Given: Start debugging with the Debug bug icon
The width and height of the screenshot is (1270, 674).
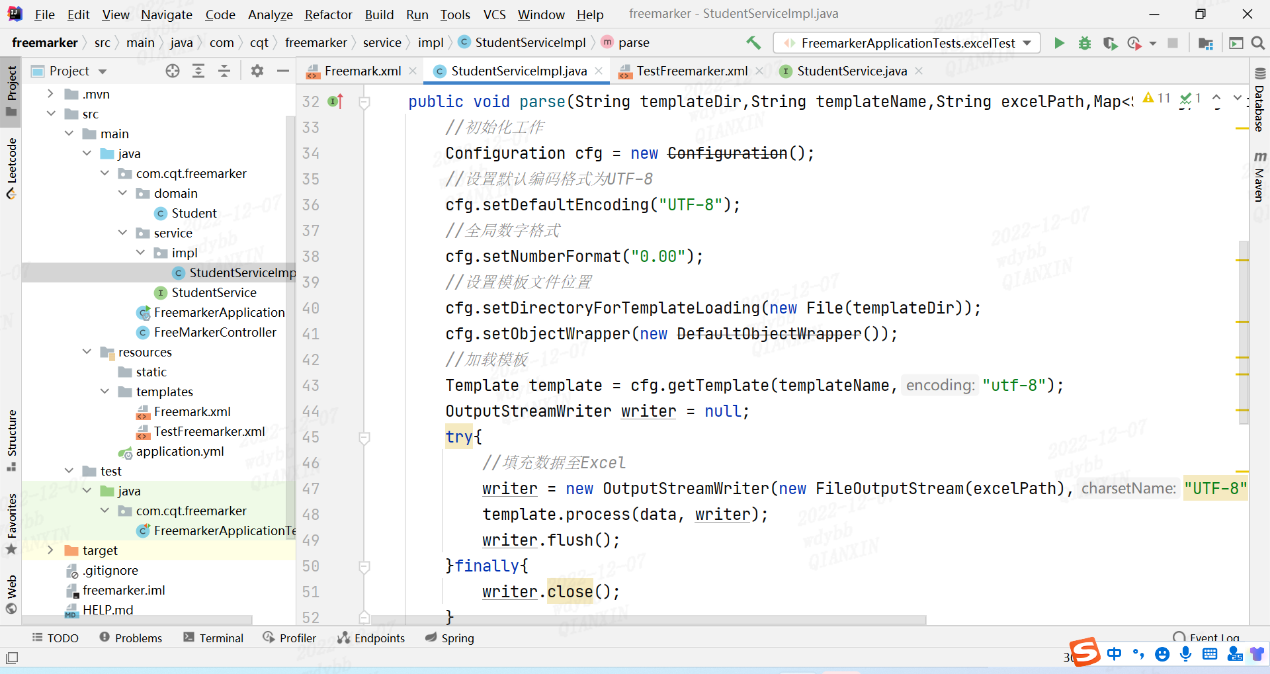Looking at the screenshot, I should coord(1085,43).
